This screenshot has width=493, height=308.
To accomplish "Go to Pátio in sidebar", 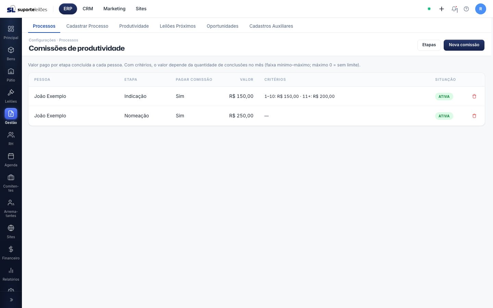I will 11,75.
